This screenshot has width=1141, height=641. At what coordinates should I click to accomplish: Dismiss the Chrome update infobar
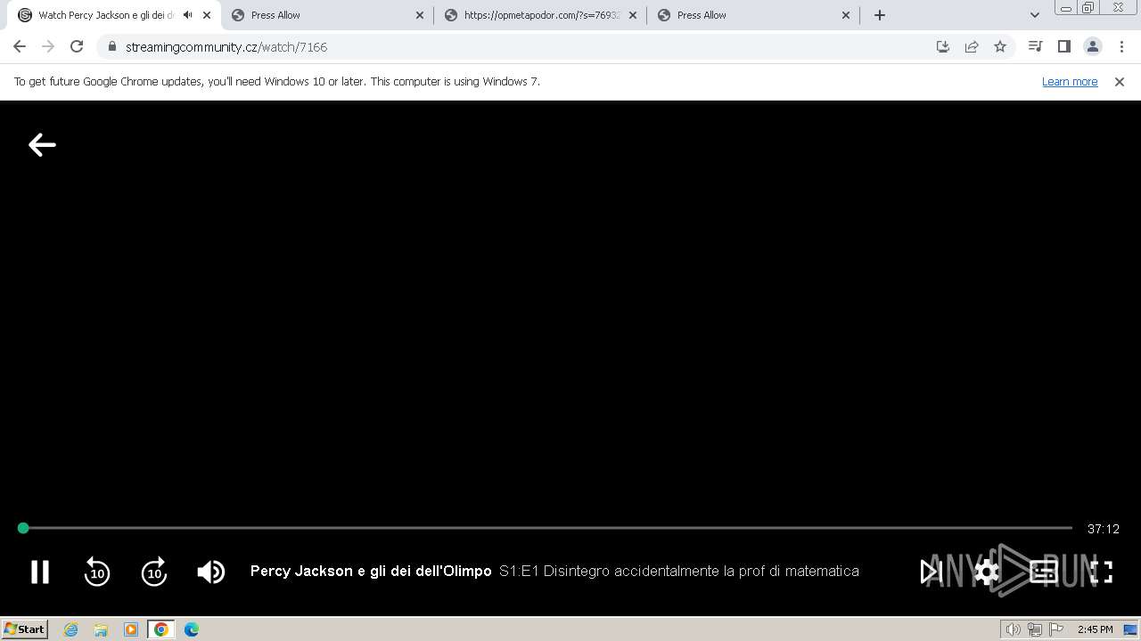1120,82
